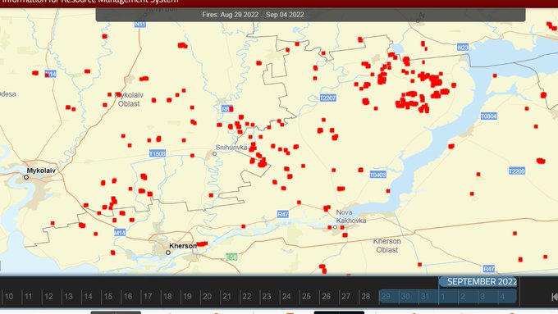558x314 pixels.
Task: Click the N23 road shield
Action: click(463, 48)
